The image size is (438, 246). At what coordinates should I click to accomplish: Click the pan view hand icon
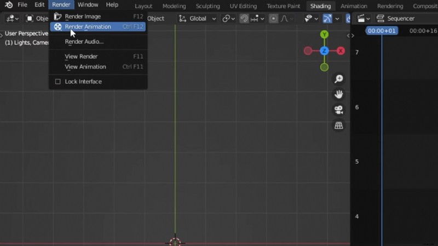coord(339,94)
